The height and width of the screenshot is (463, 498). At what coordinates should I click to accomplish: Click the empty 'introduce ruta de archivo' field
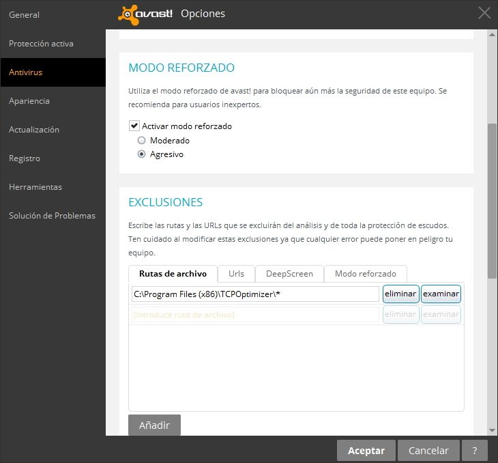pyautogui.click(x=255, y=314)
